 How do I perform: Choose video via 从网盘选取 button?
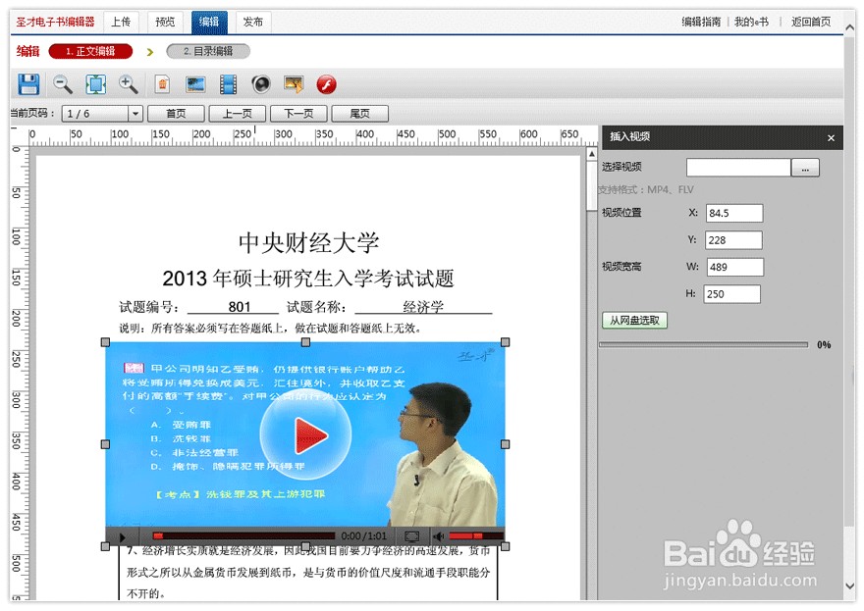[634, 321]
